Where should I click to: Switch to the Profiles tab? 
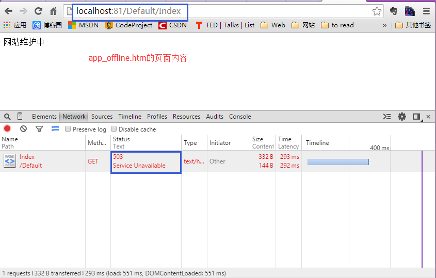pos(157,117)
